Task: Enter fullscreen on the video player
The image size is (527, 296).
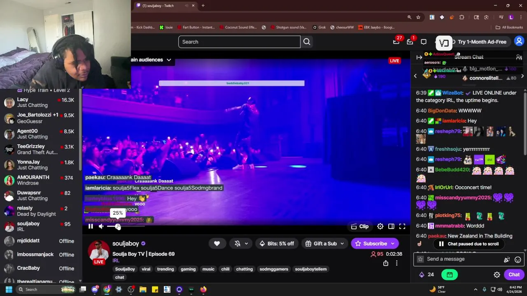Action: (402, 226)
